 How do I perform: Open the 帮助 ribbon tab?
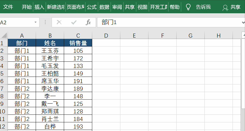pyautogui.click(x=175, y=7)
